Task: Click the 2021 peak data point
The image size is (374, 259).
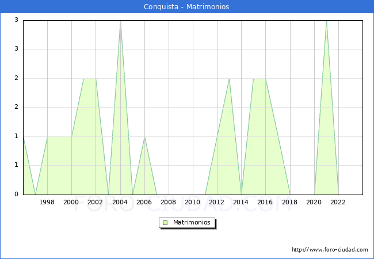Action: 326,21
